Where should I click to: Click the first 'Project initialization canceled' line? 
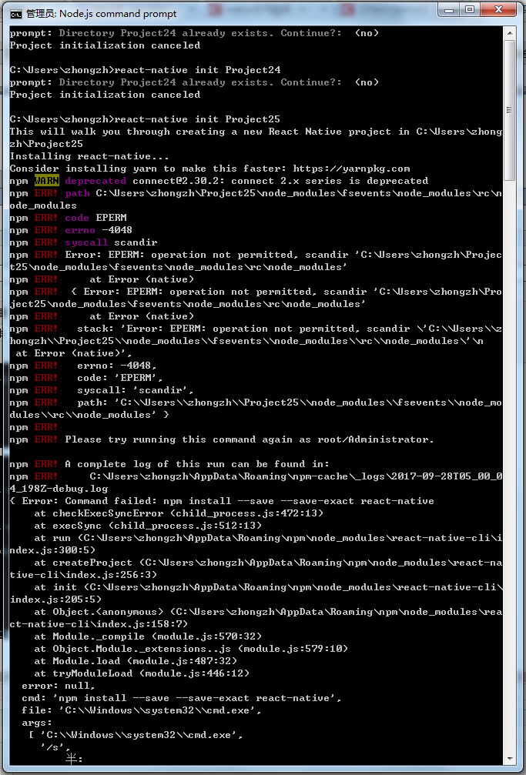[105, 45]
